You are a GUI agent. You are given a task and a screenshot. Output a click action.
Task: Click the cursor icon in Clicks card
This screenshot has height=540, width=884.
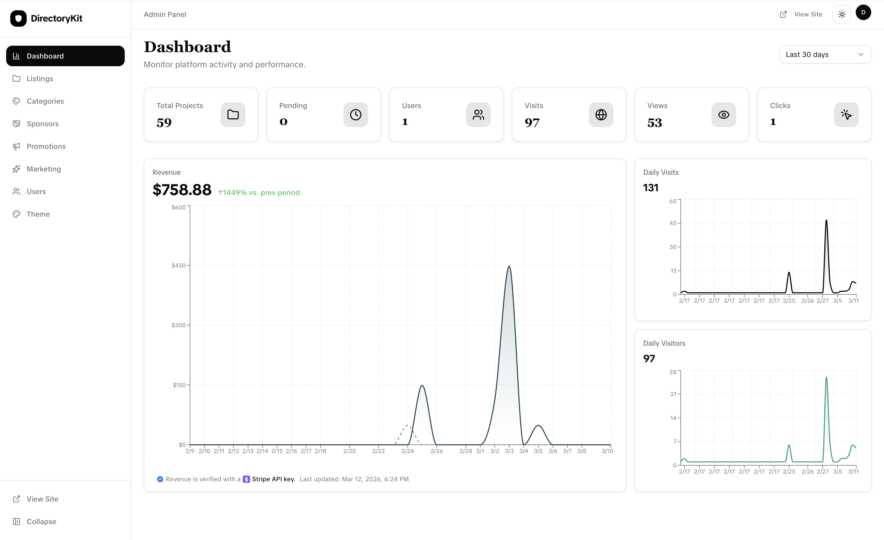click(846, 115)
